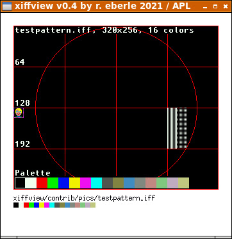Image resolution: width=232 pixels, height=239 pixels.
Task: Click the steel blue swatch in the small strip below the path
Action: [x=67, y=205]
